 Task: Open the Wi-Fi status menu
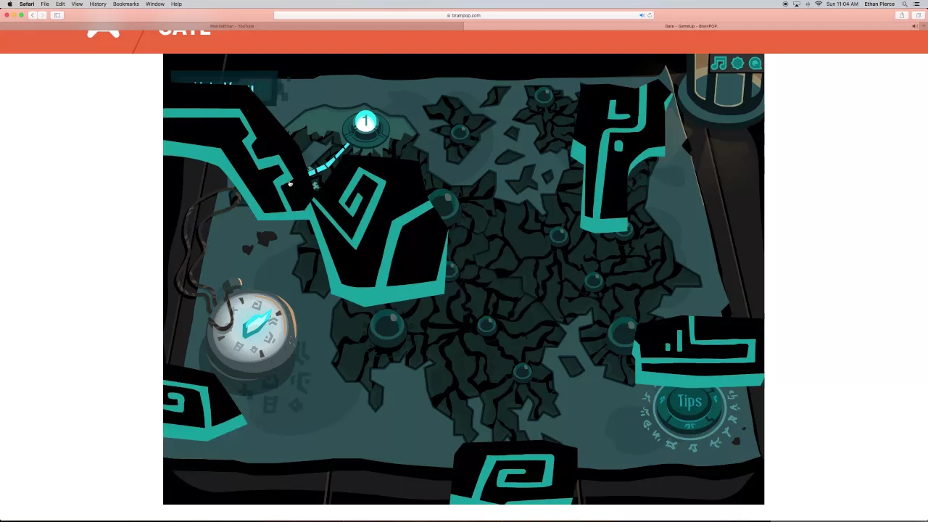pyautogui.click(x=819, y=4)
